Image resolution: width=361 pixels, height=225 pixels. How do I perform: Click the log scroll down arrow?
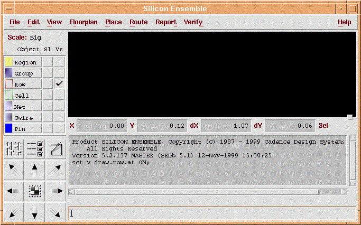(x=353, y=183)
